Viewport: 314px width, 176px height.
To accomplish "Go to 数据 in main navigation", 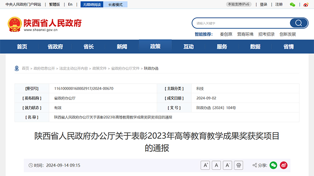I will click(x=255, y=46).
